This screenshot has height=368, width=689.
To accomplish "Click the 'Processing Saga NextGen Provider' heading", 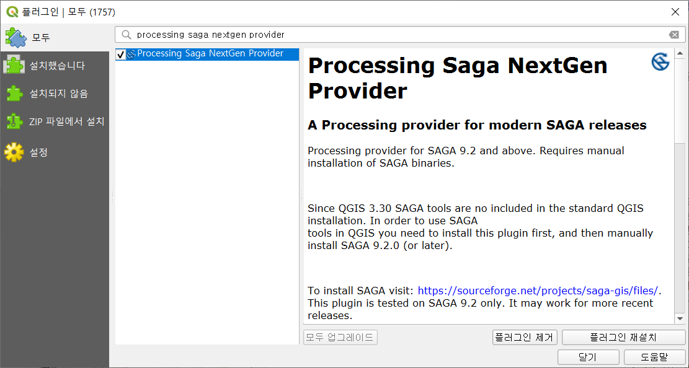I will (x=458, y=78).
